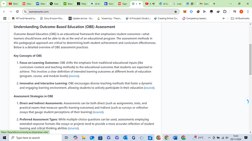Go back to previous page
252x141 pixels.
point(4,12)
